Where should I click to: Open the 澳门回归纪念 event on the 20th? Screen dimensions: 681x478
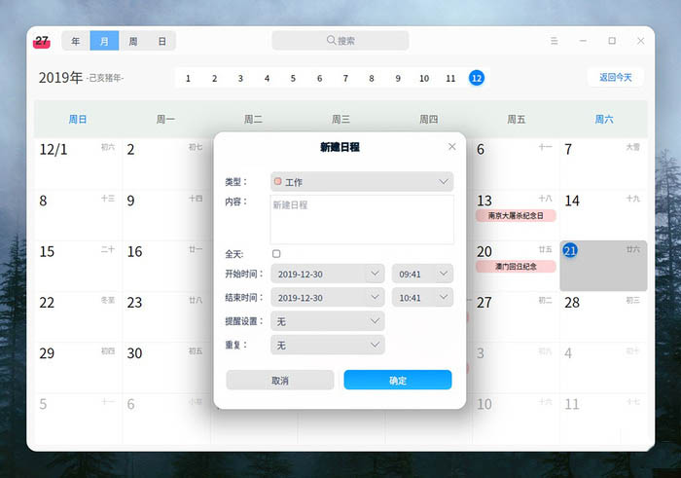[x=516, y=267]
